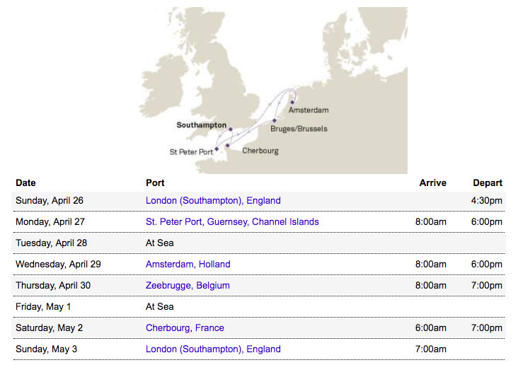Visit the Cherbourg, France port link
518x365 pixels.
tap(185, 328)
